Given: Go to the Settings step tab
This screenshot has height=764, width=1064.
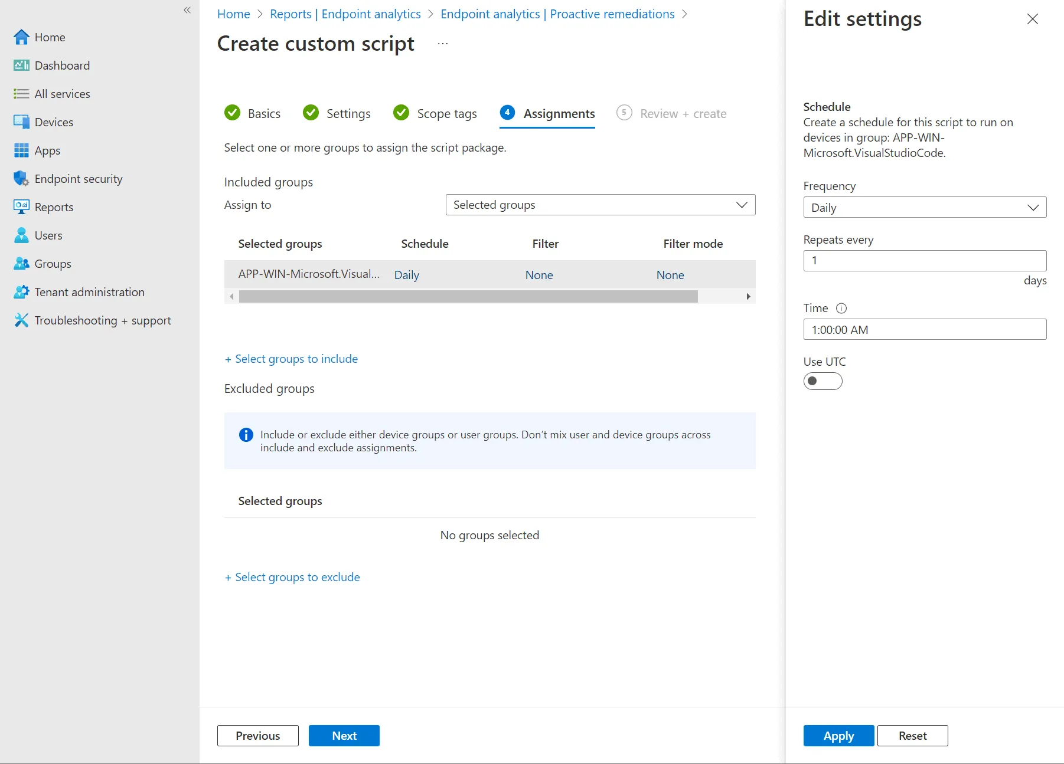Looking at the screenshot, I should [337, 113].
